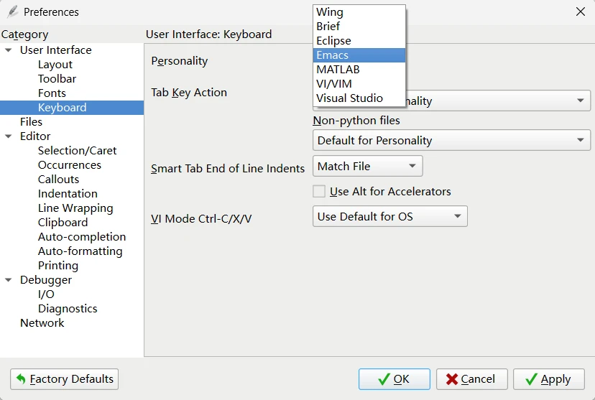This screenshot has width=595, height=400.
Task: Click the Preferences feather icon in title bar
Action: [12, 11]
